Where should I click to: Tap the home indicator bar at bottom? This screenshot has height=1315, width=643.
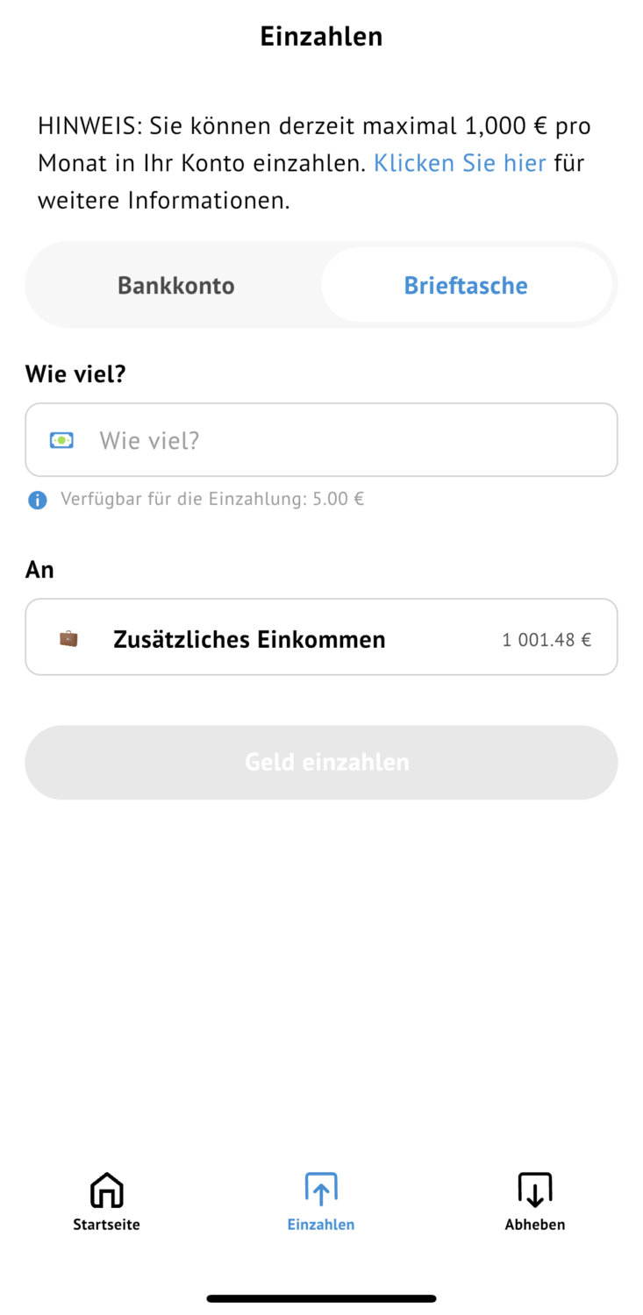tap(321, 1298)
